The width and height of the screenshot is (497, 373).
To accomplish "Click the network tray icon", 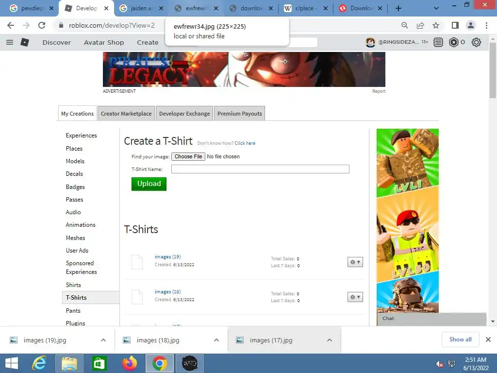I will click(x=451, y=364).
